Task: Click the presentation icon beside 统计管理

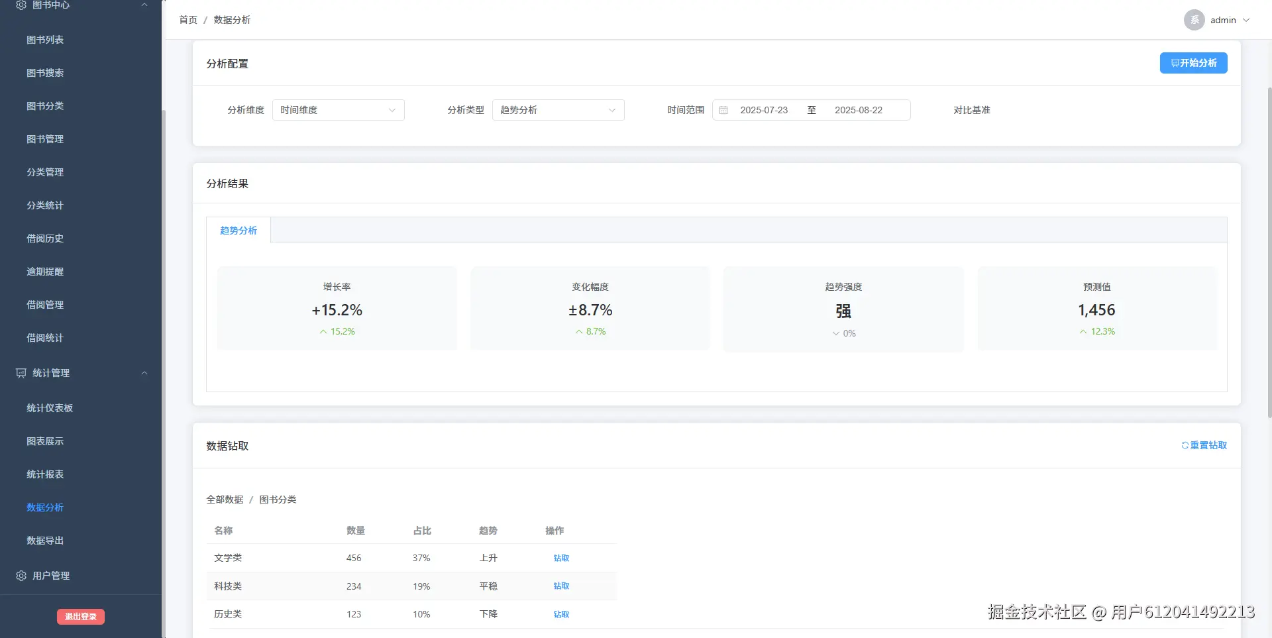Action: point(21,373)
